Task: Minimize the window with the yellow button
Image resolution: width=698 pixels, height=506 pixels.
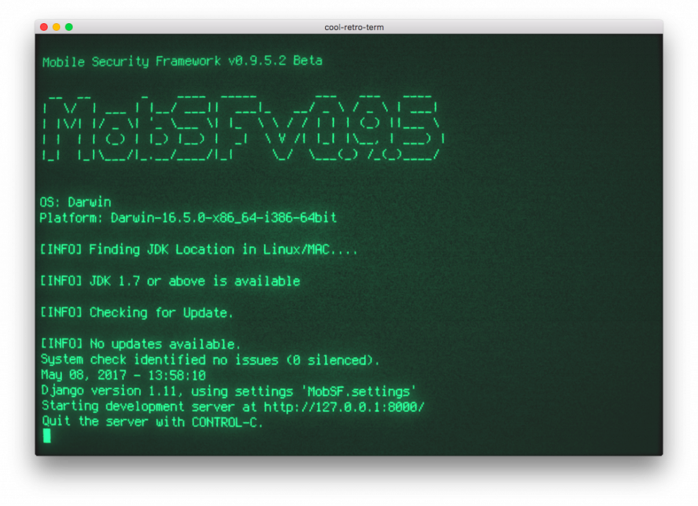Action: (x=56, y=27)
